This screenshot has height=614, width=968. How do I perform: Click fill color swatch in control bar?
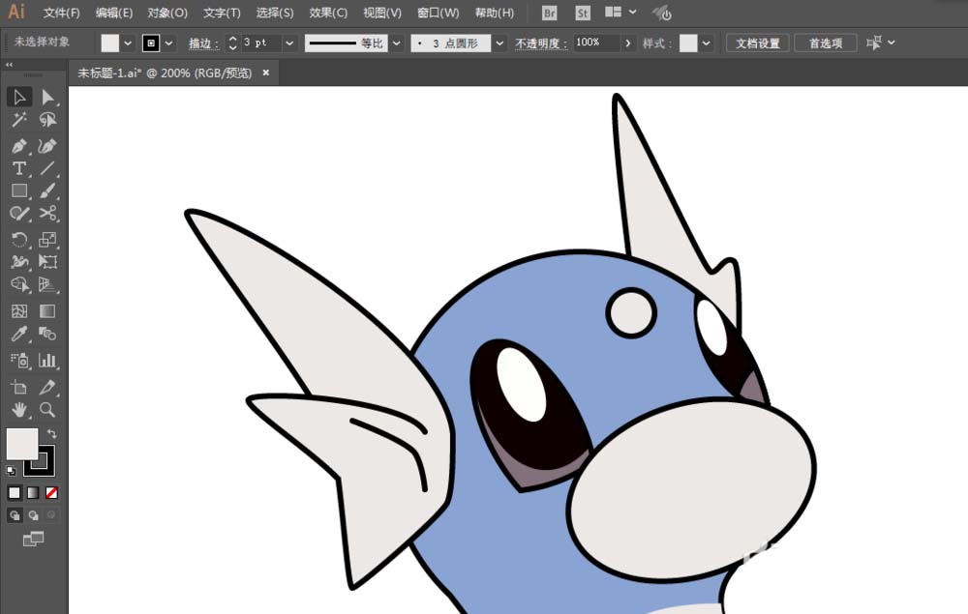coord(110,44)
